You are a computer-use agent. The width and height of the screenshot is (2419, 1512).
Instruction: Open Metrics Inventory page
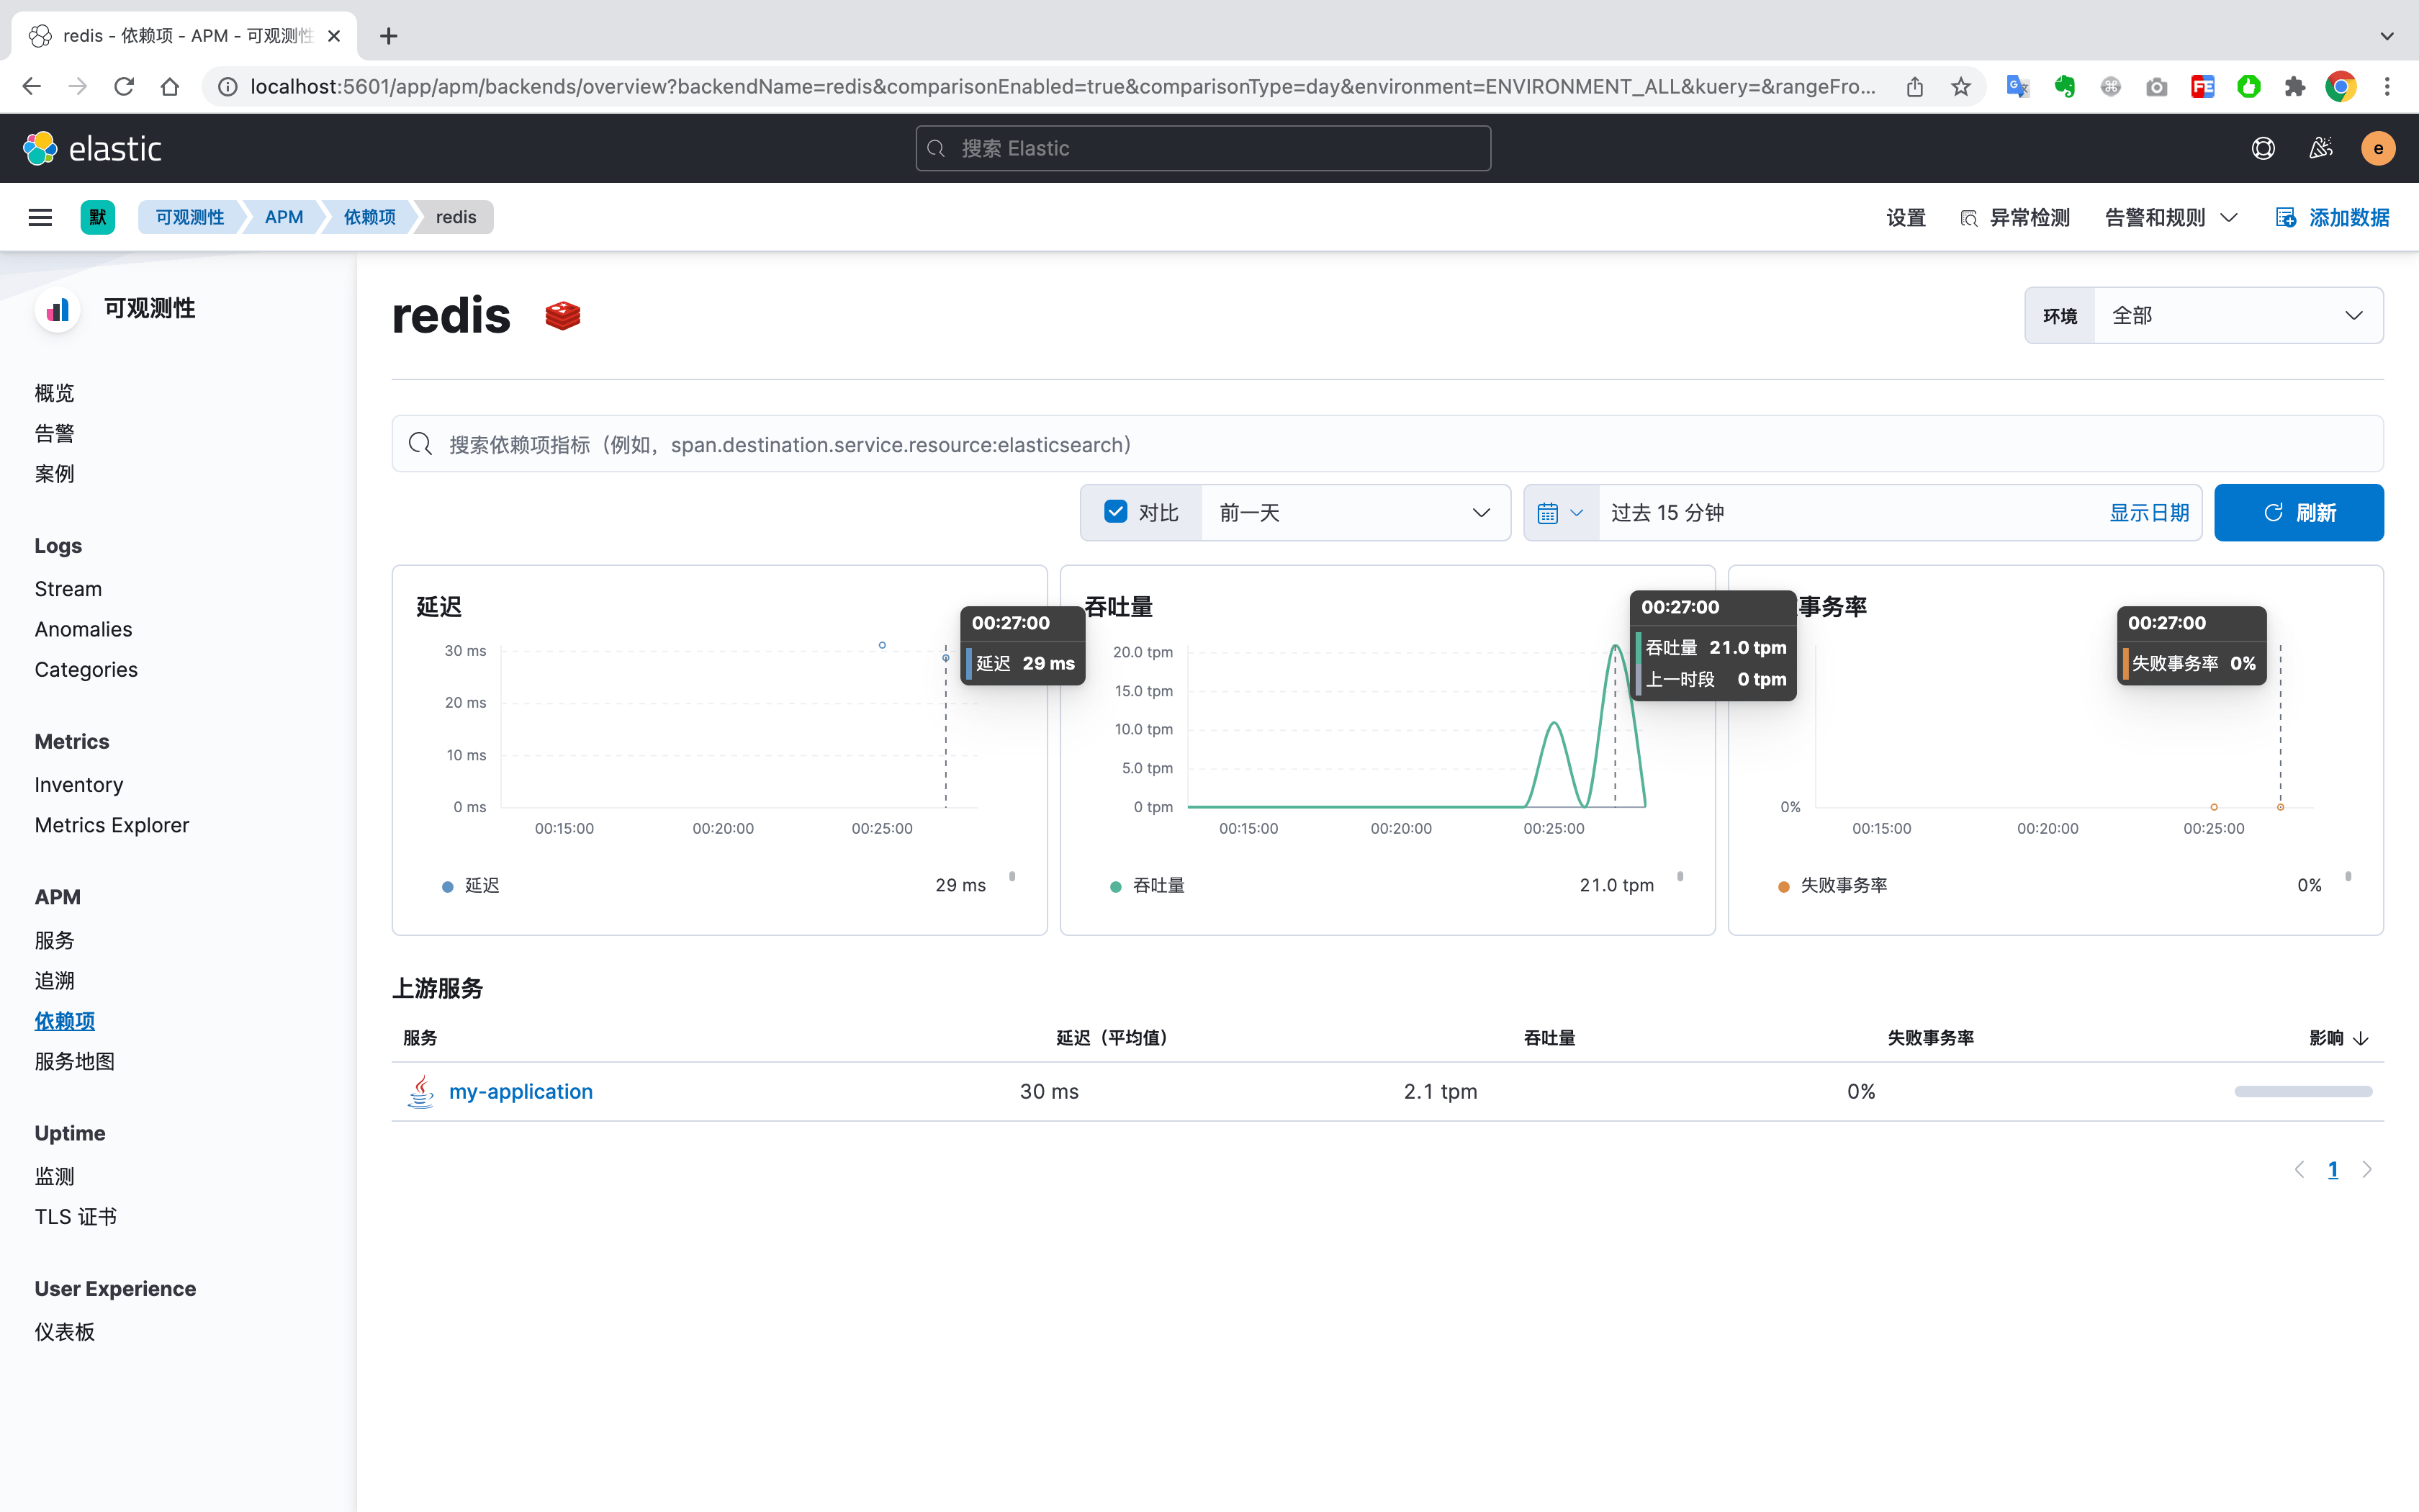coord(79,785)
